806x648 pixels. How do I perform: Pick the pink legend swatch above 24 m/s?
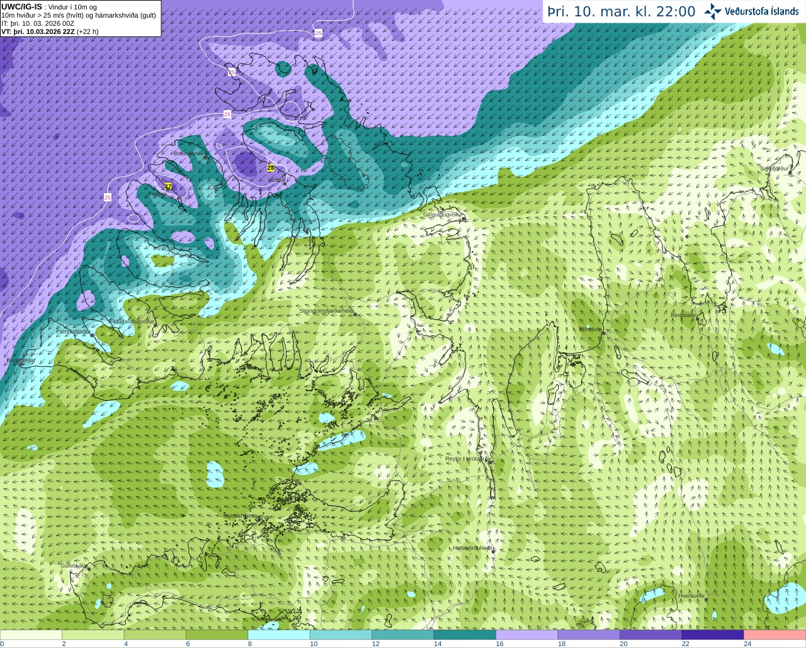coord(775,635)
